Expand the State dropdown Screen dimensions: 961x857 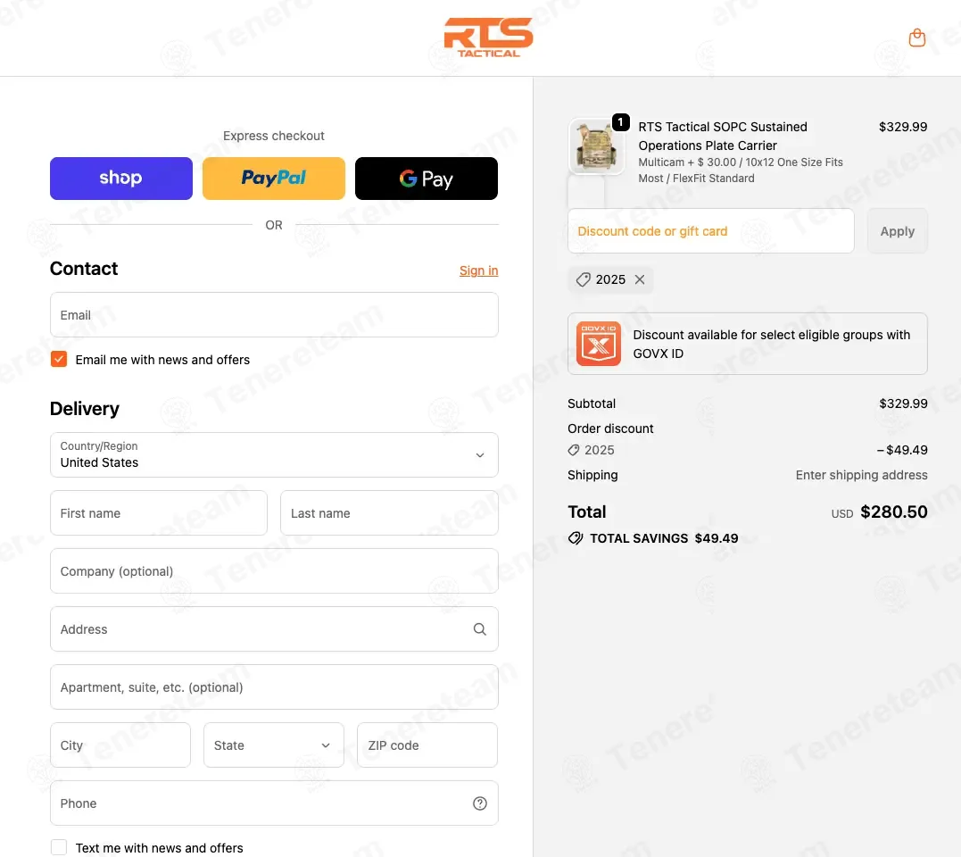coord(273,745)
